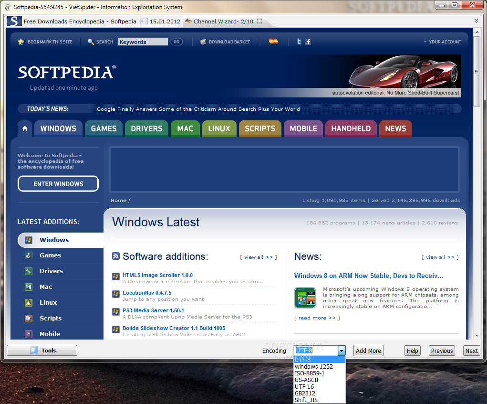This screenshot has width=487, height=404.
Task: Open the NEWS category tab
Action: click(396, 128)
